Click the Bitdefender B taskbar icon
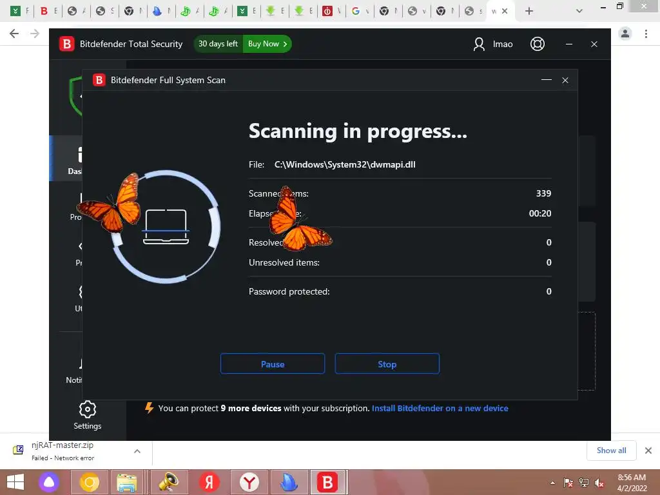Viewport: 660px width, 495px height. click(327, 482)
